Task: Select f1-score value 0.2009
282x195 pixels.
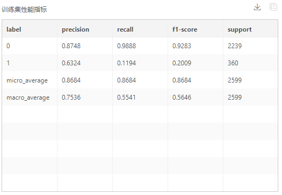Action: click(x=182, y=63)
